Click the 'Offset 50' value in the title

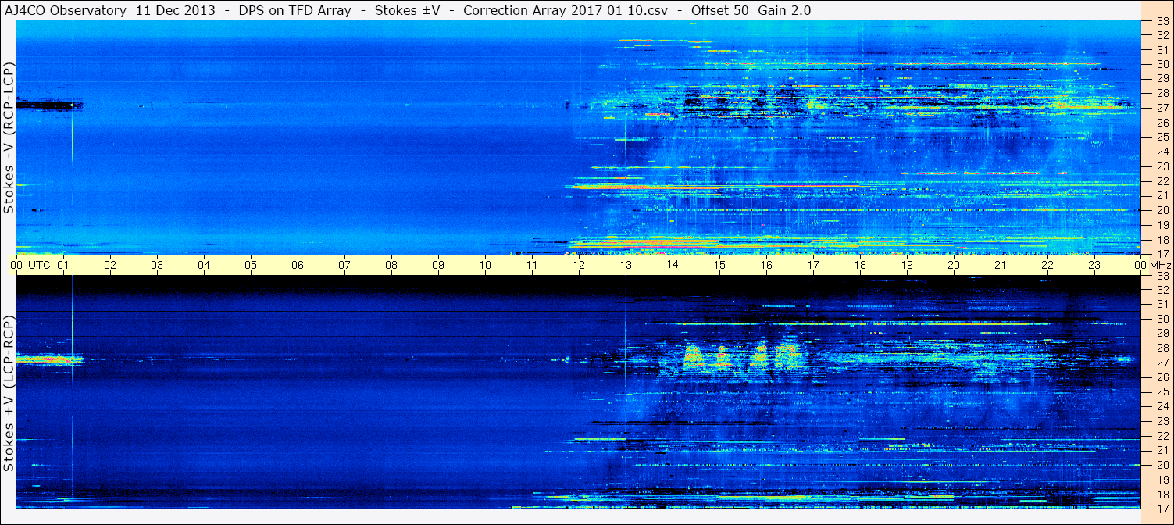(719, 10)
